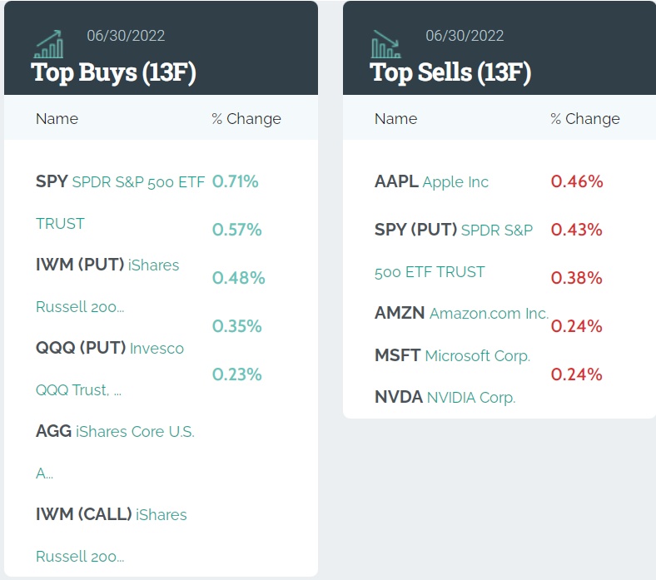Open the NVDA NVIDIA Corp. link
The image size is (656, 580).
(445, 398)
